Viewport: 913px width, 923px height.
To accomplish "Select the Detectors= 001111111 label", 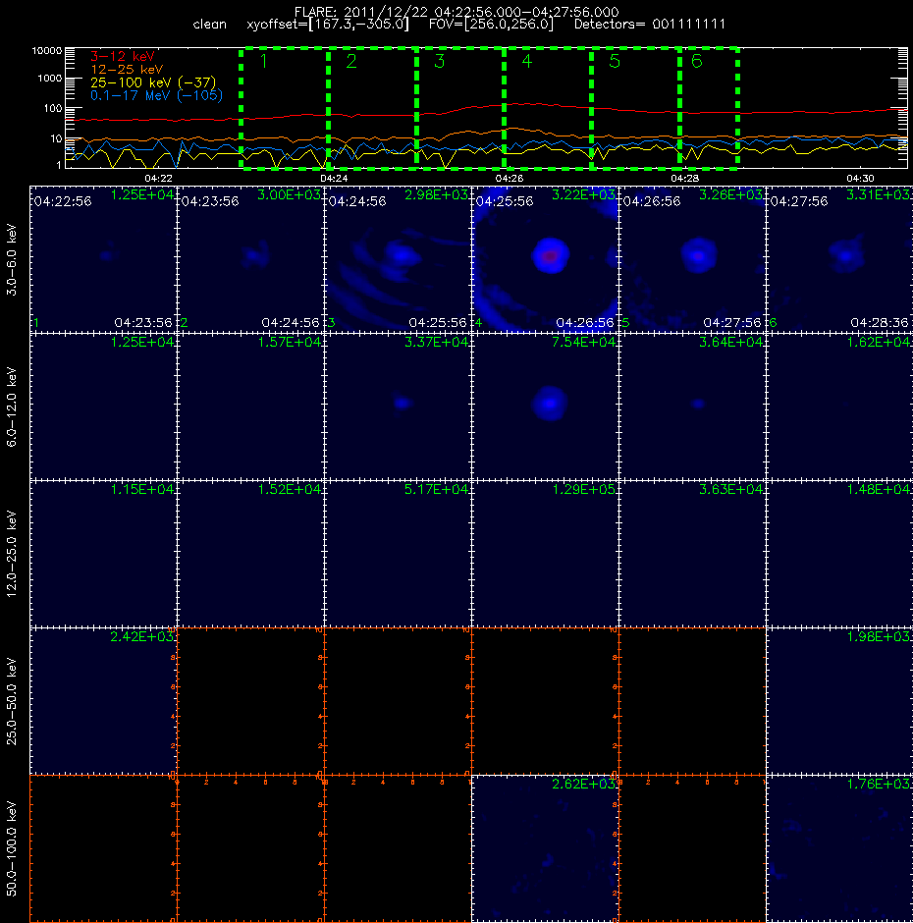I will point(650,25).
